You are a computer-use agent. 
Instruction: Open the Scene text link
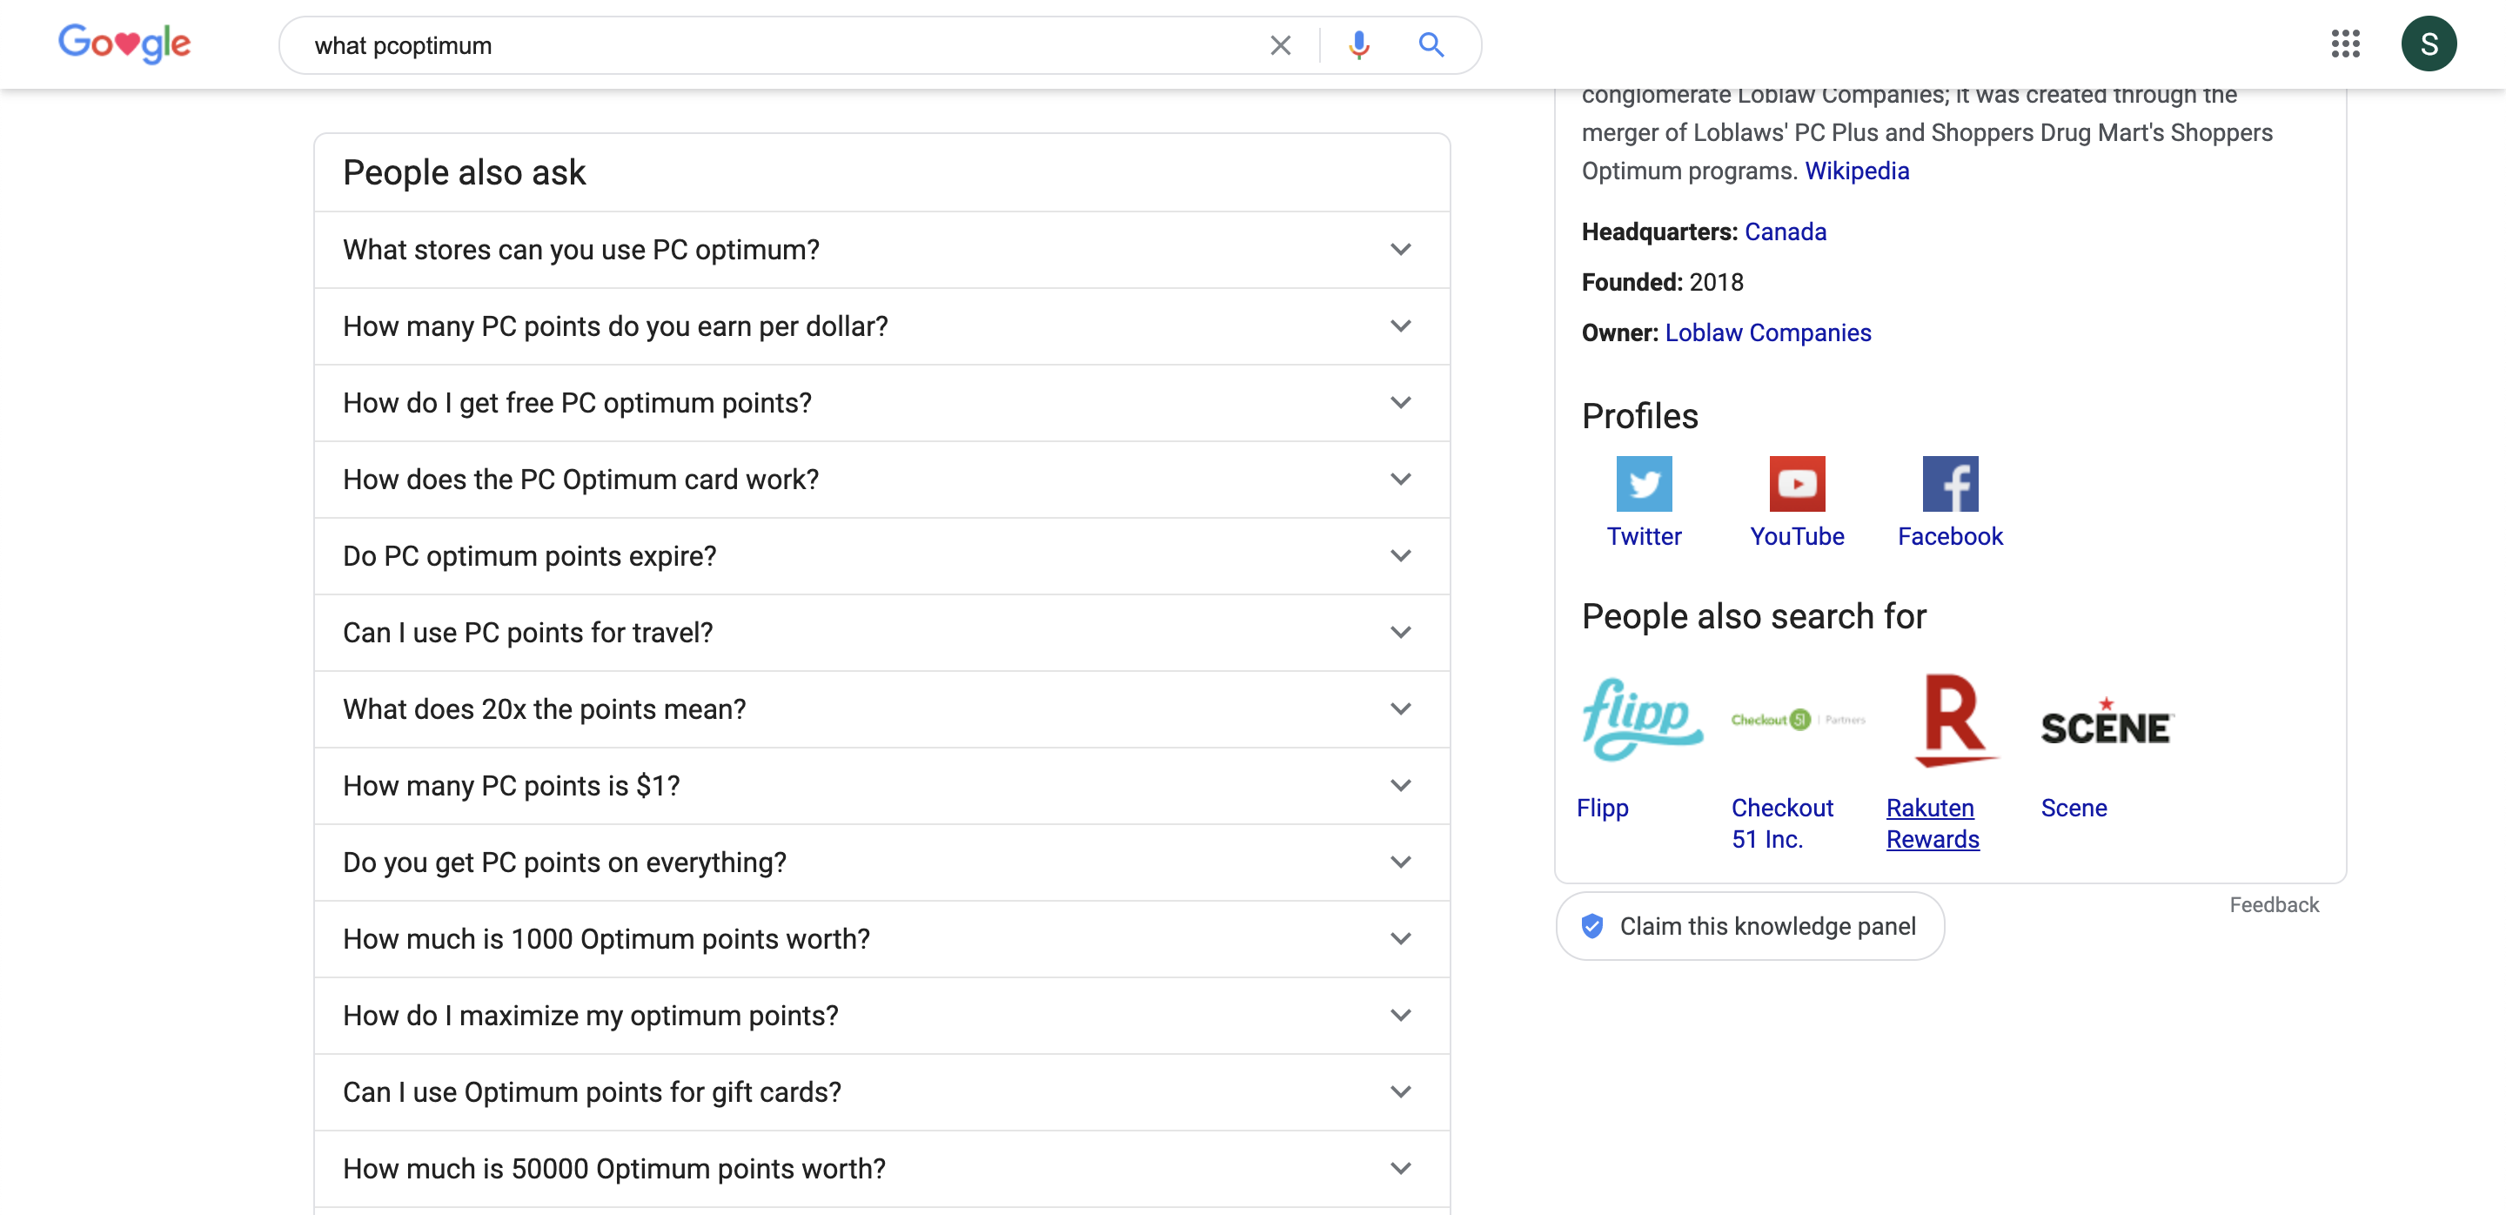click(2073, 809)
